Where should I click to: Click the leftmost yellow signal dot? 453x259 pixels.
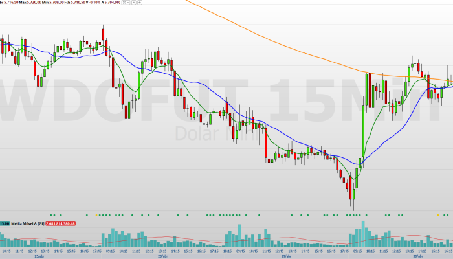click(x=96, y=214)
